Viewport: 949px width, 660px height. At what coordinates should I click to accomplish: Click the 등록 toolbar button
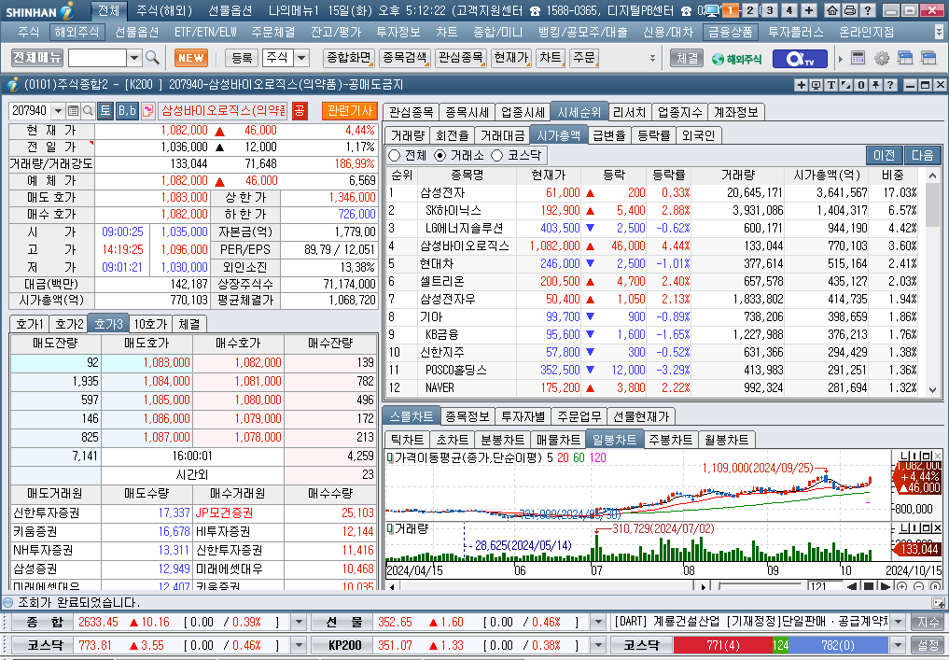[242, 58]
